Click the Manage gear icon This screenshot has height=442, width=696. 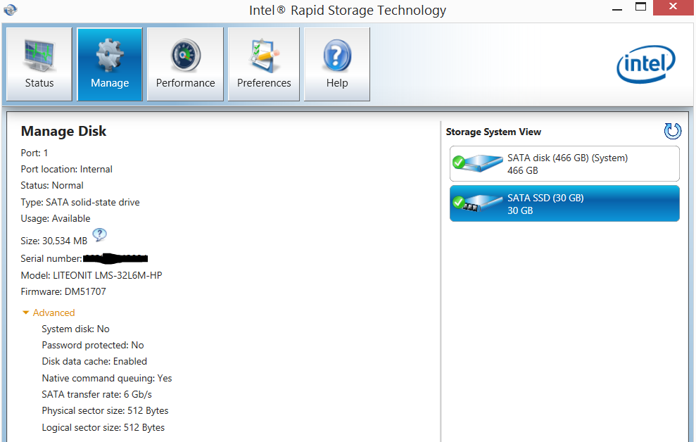[x=110, y=56]
